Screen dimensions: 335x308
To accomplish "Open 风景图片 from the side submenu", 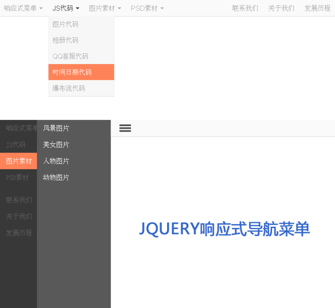I will pyautogui.click(x=56, y=128).
